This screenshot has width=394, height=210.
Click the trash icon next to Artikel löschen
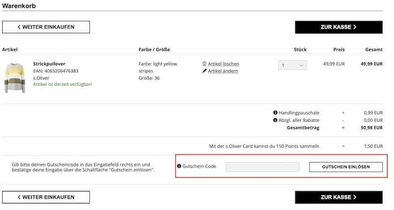click(204, 64)
